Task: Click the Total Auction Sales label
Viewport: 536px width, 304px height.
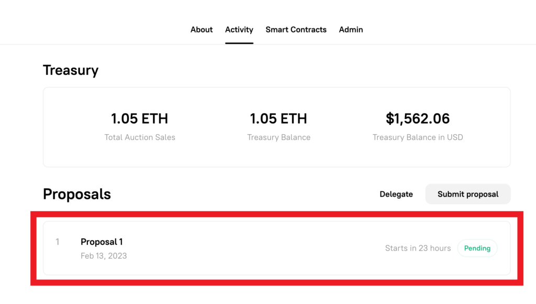Action: click(x=140, y=137)
